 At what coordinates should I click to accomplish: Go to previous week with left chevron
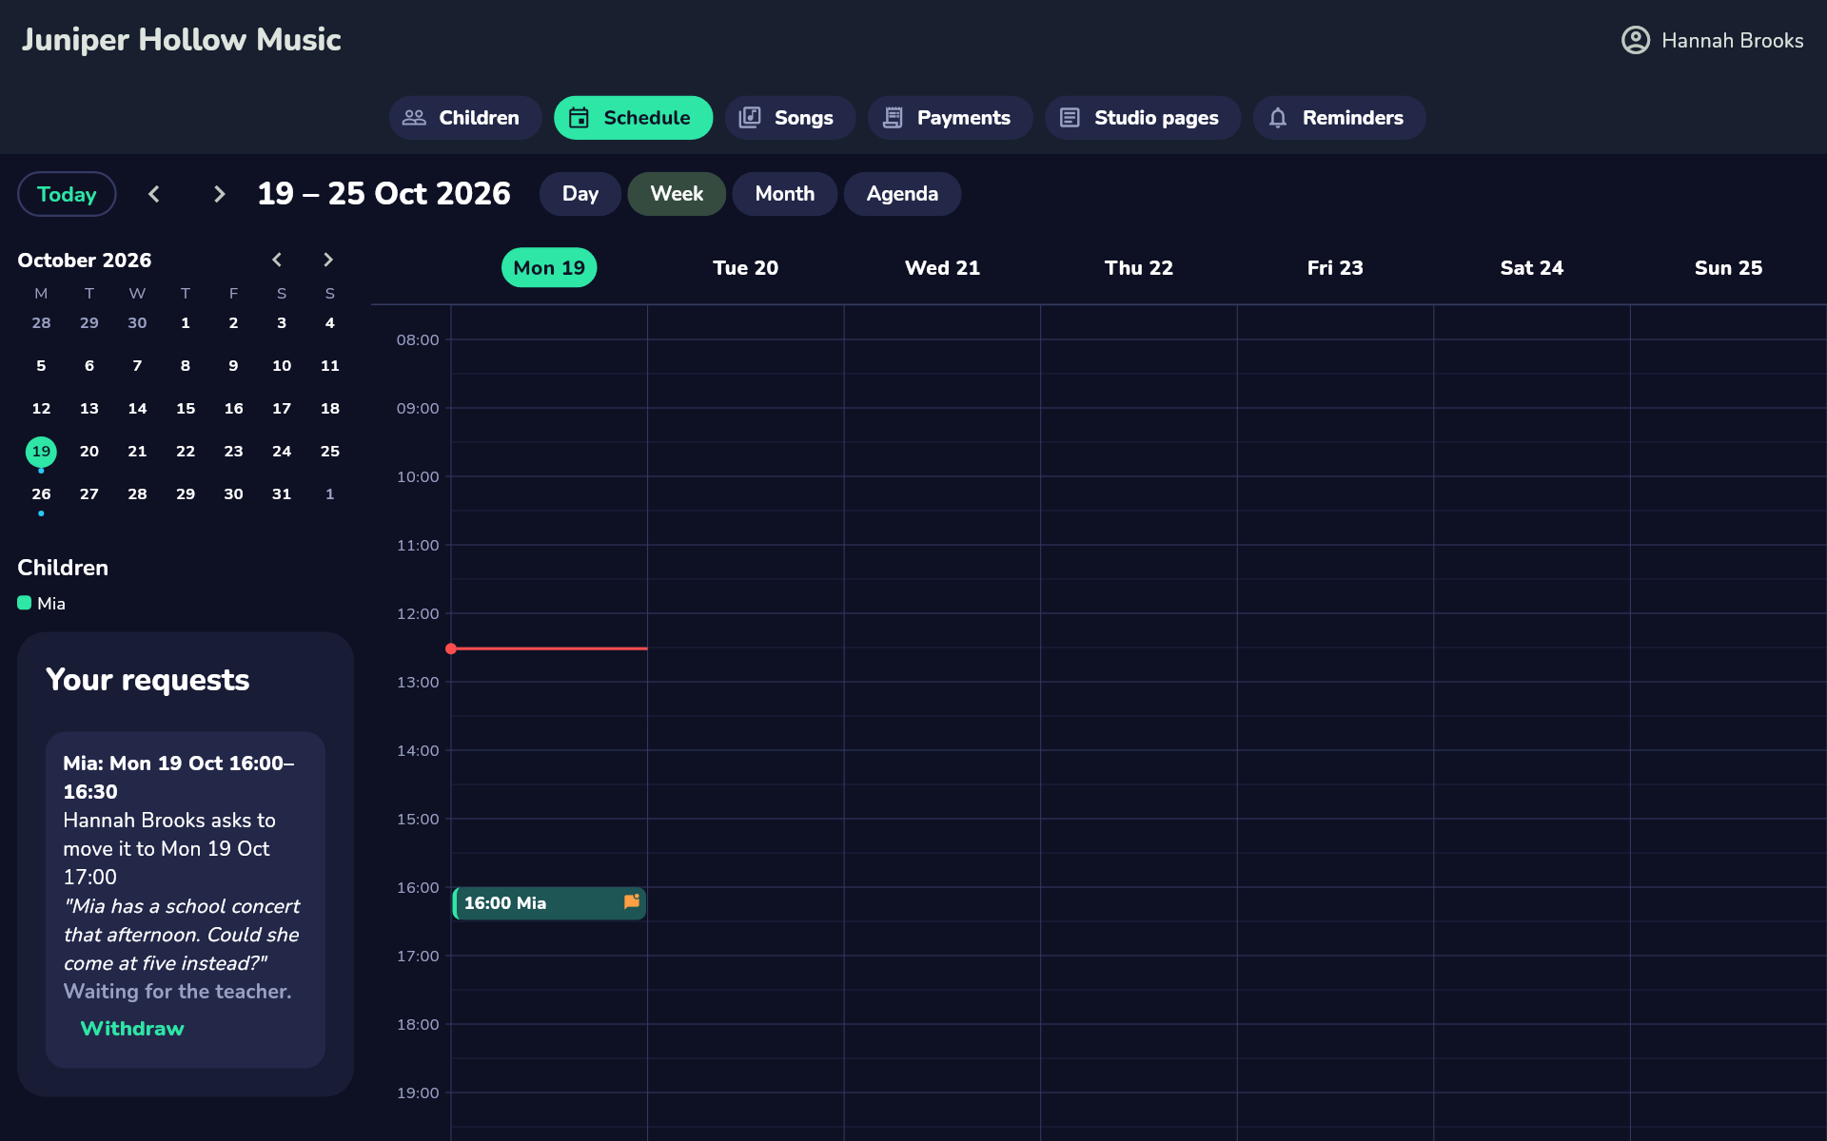[x=154, y=194]
